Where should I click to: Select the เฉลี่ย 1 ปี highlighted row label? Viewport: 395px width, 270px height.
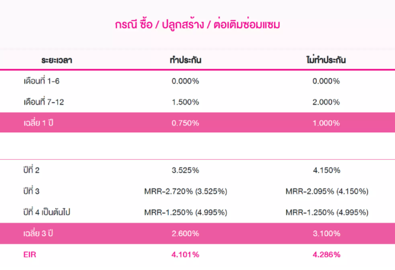(38, 123)
